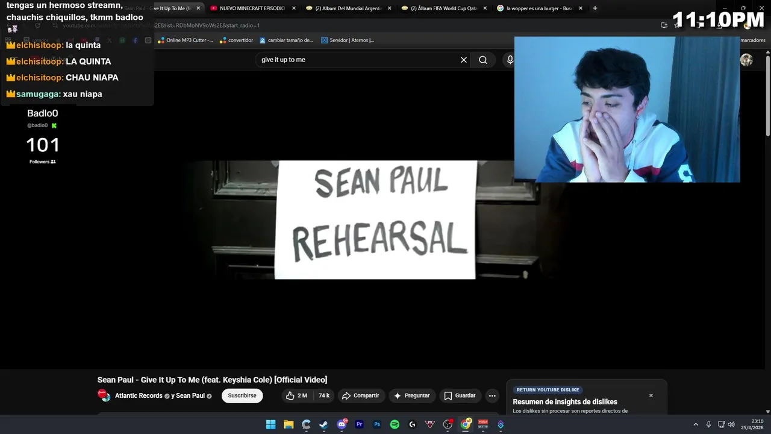771x434 pixels.
Task: Open Spotify from the taskbar
Action: tap(395, 424)
